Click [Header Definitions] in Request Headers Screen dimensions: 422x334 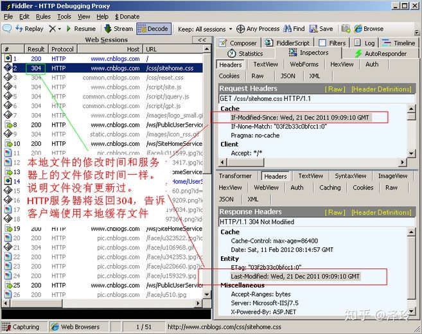pos(382,89)
